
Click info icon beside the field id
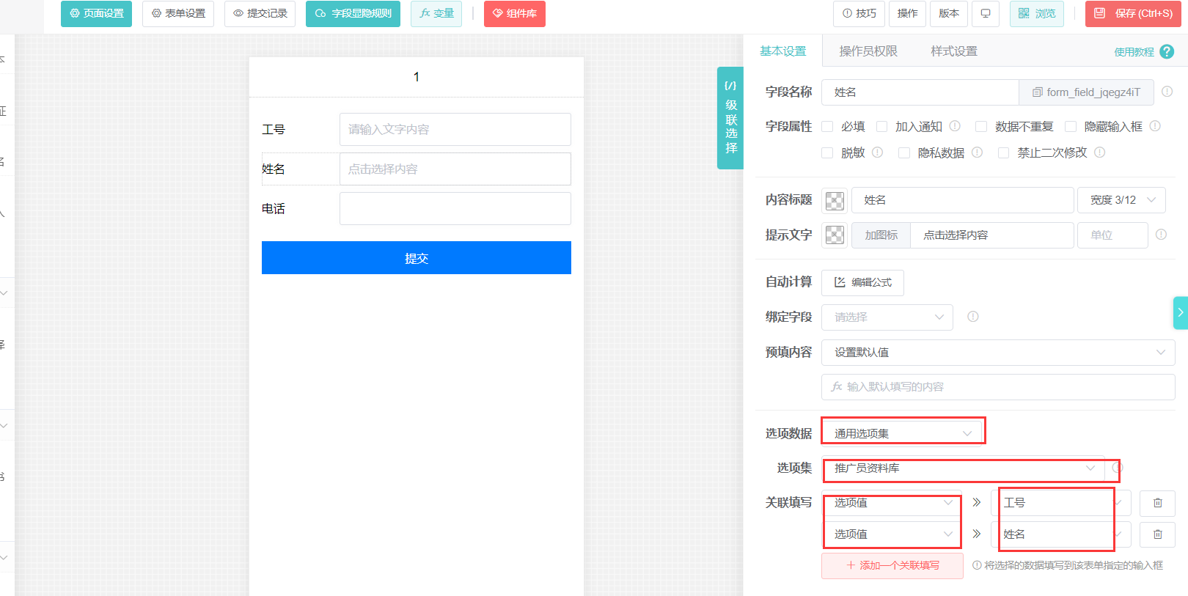coord(1167,92)
